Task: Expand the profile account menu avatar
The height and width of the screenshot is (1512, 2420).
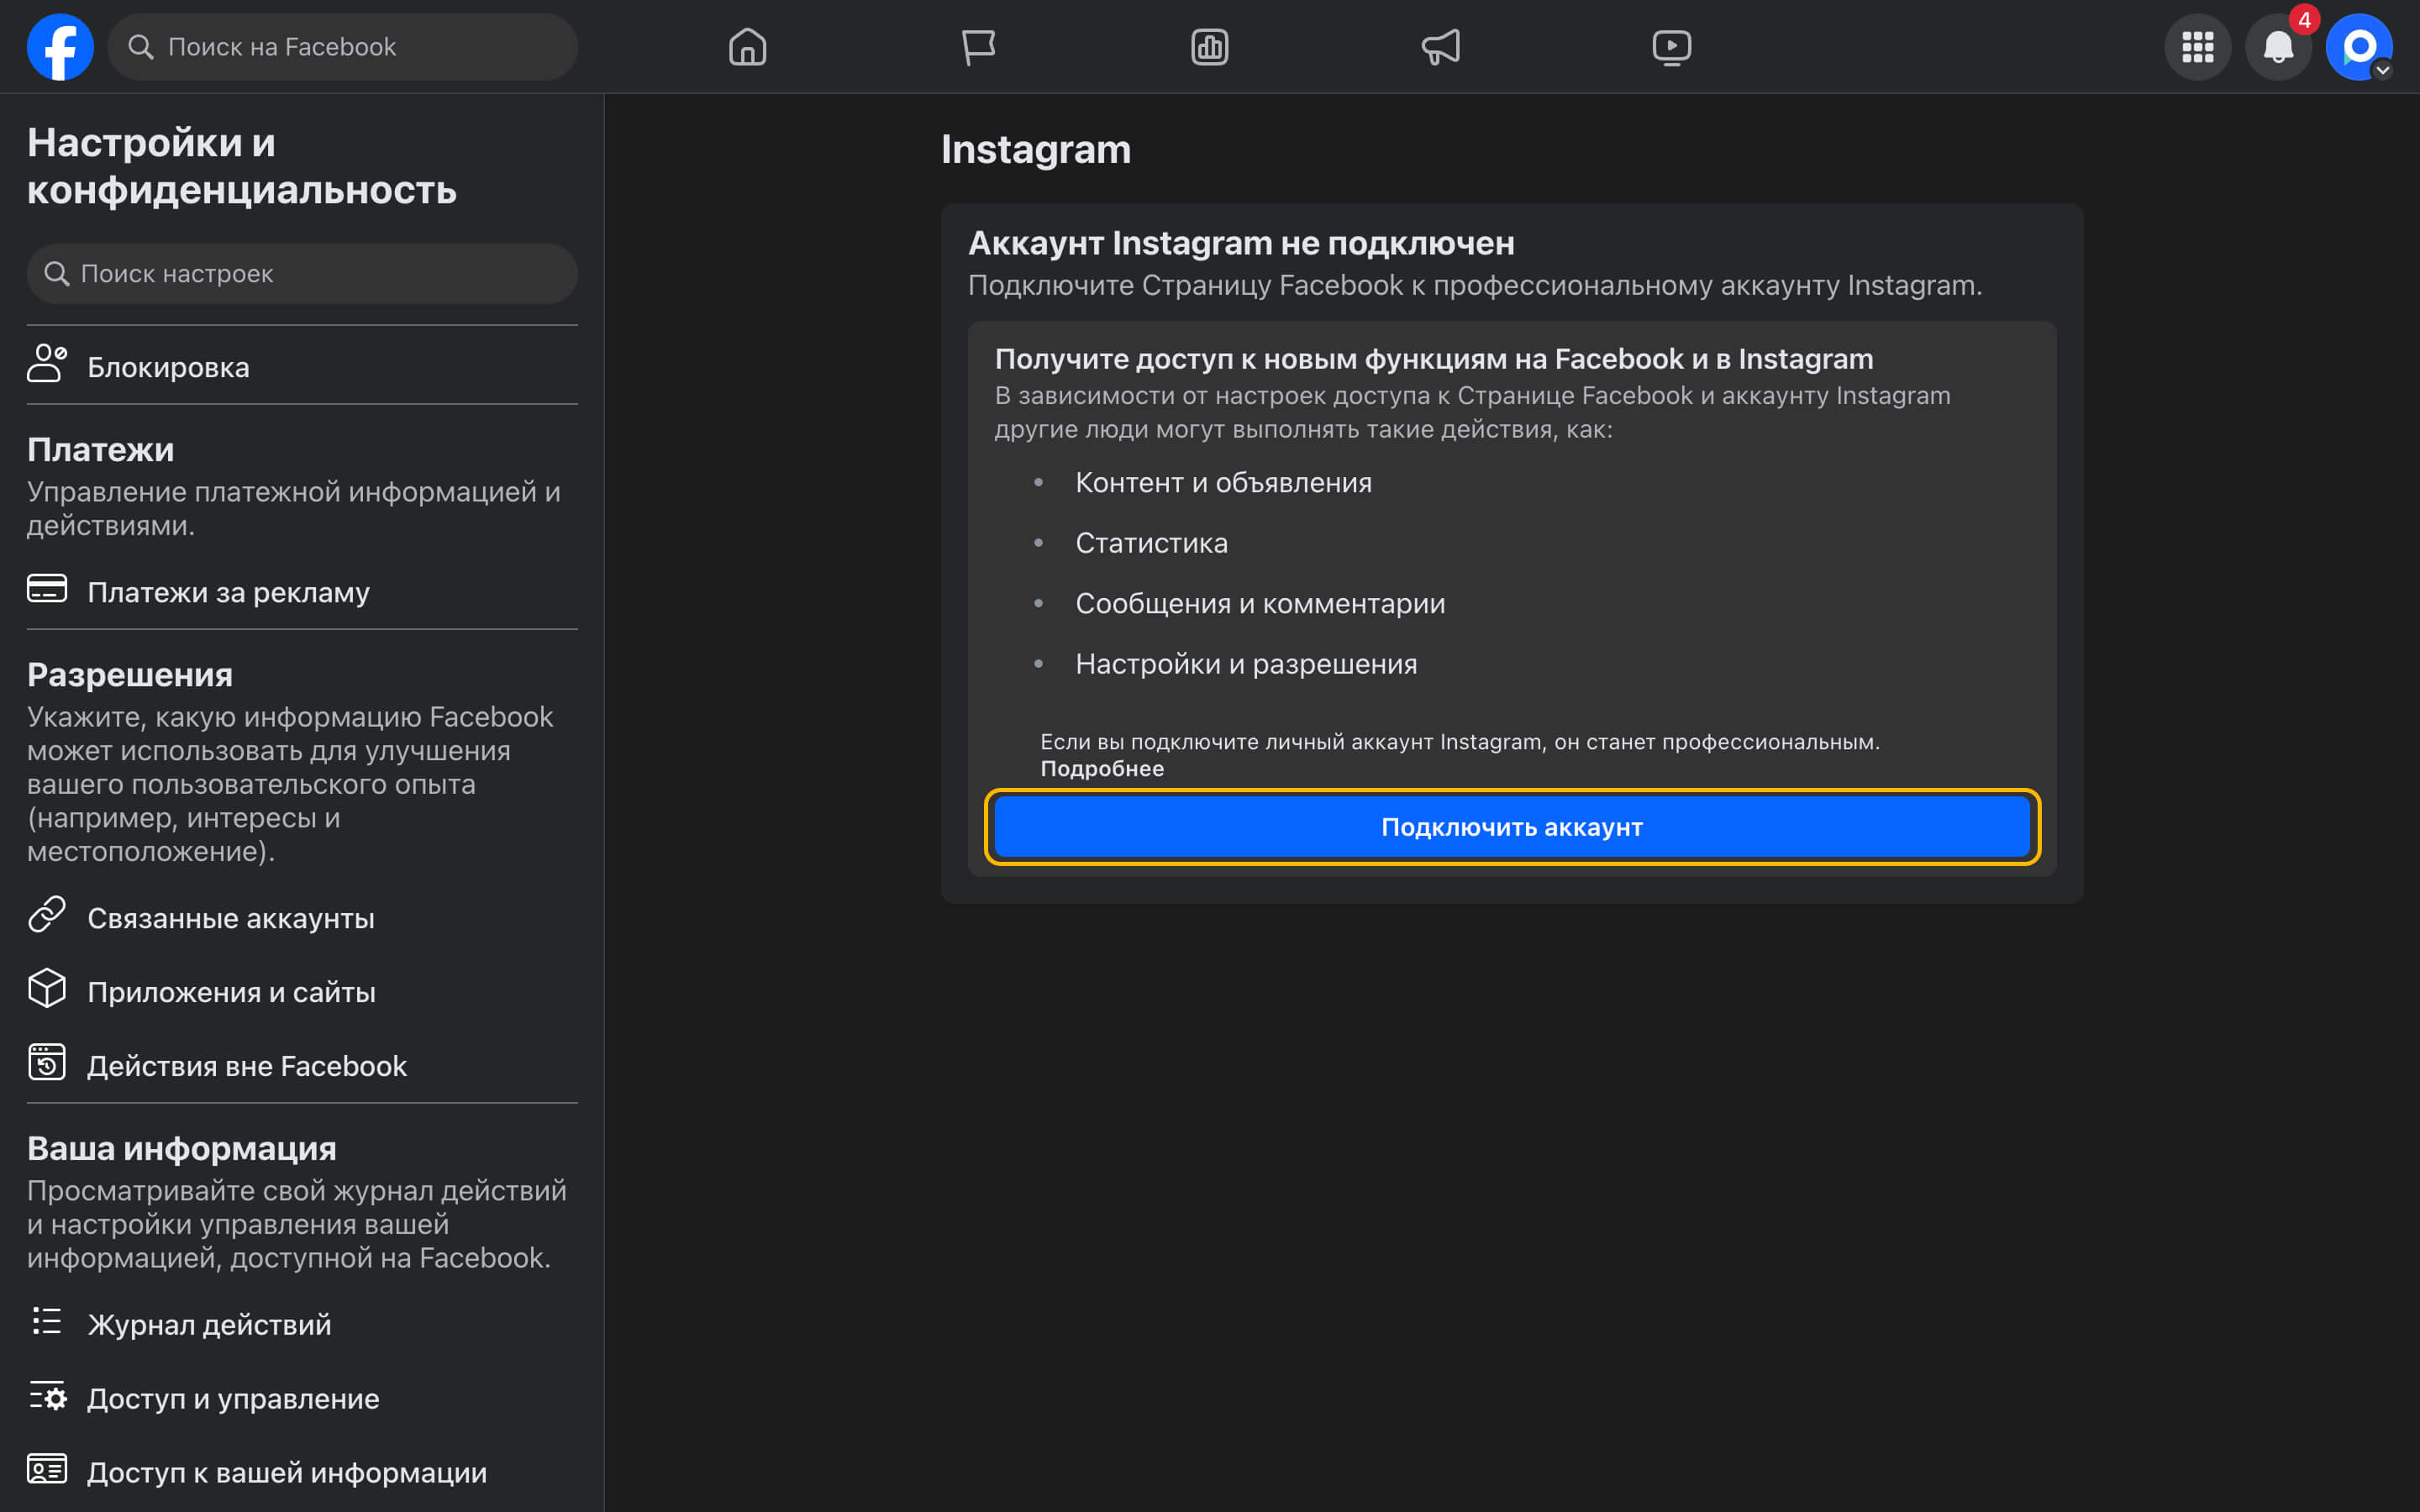Action: [x=2358, y=47]
